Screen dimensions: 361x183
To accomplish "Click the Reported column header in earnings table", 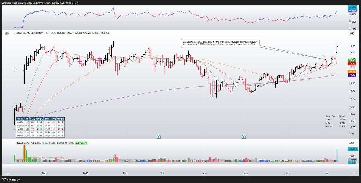I will [x=20, y=119].
